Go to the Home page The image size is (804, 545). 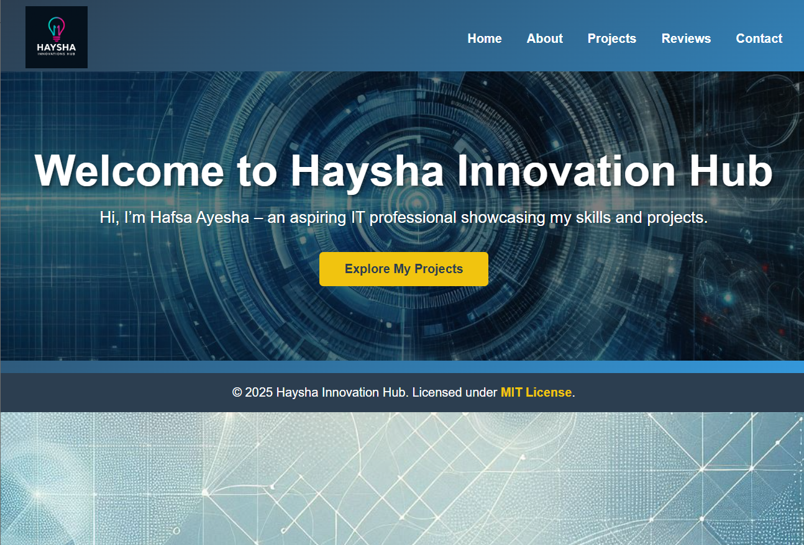484,38
